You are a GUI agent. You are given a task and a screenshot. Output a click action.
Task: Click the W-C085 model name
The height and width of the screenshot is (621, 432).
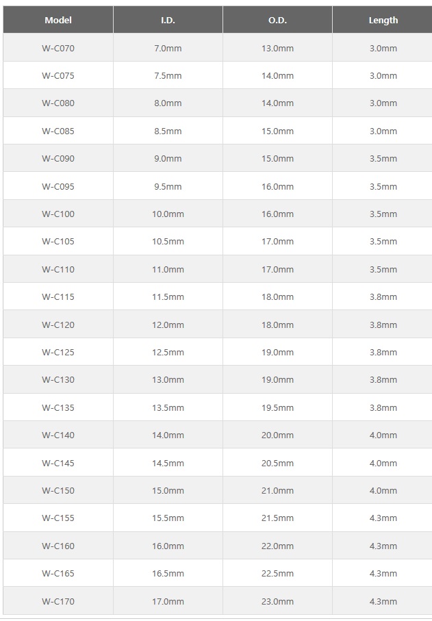pos(58,131)
